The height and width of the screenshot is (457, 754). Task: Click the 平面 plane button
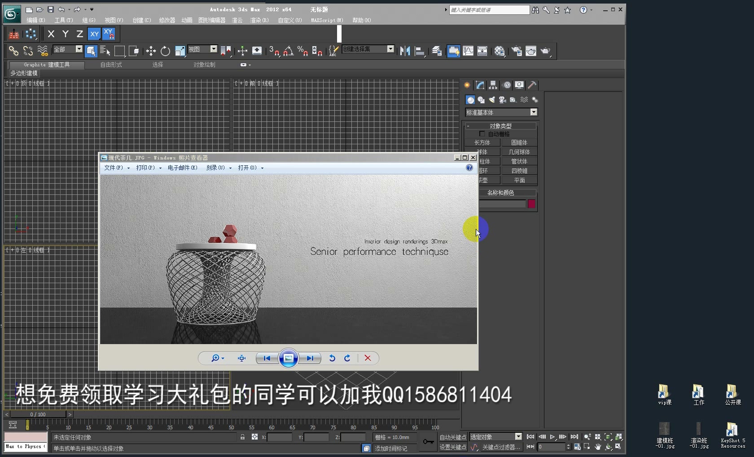point(519,180)
